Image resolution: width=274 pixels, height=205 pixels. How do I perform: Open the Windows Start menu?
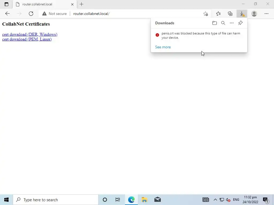[6, 200]
